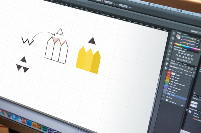Expand the search layer group
This screenshot has height=133, width=201.
[x=171, y=79]
